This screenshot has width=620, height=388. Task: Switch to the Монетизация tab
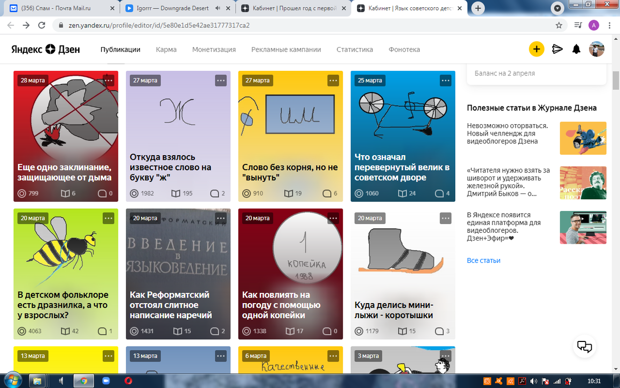tap(214, 50)
